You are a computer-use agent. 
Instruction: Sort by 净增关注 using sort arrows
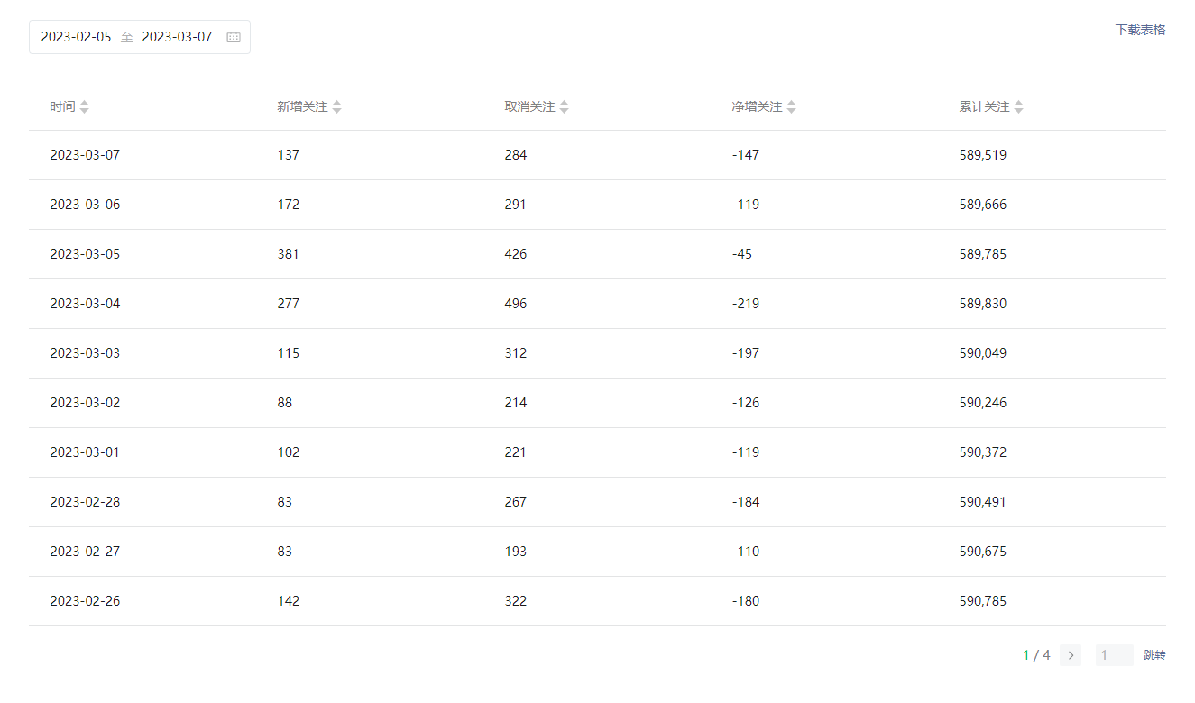pos(792,107)
